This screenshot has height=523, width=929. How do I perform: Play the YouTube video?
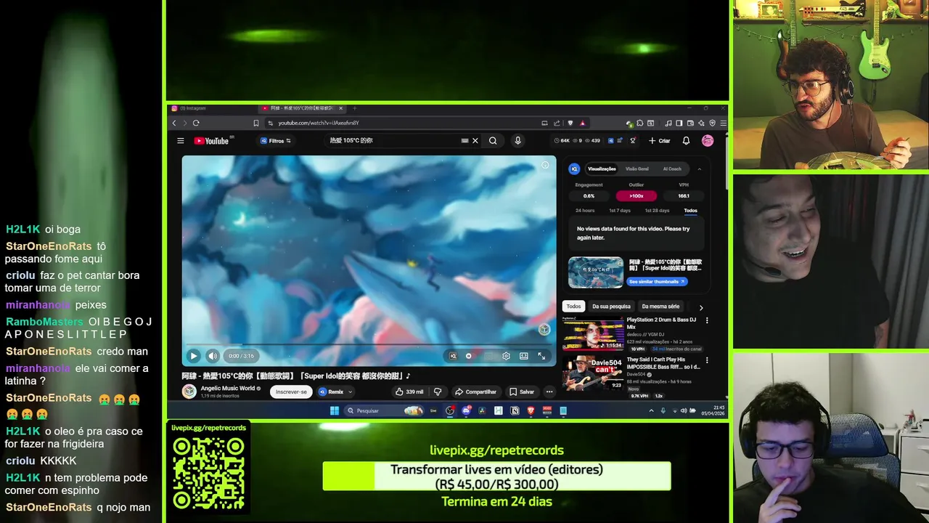coord(193,356)
